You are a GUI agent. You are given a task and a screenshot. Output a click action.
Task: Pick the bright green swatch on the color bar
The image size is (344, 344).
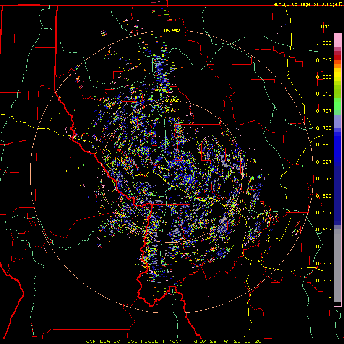338,104
